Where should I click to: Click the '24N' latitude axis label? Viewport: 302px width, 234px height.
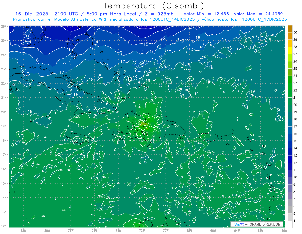point(4,55)
